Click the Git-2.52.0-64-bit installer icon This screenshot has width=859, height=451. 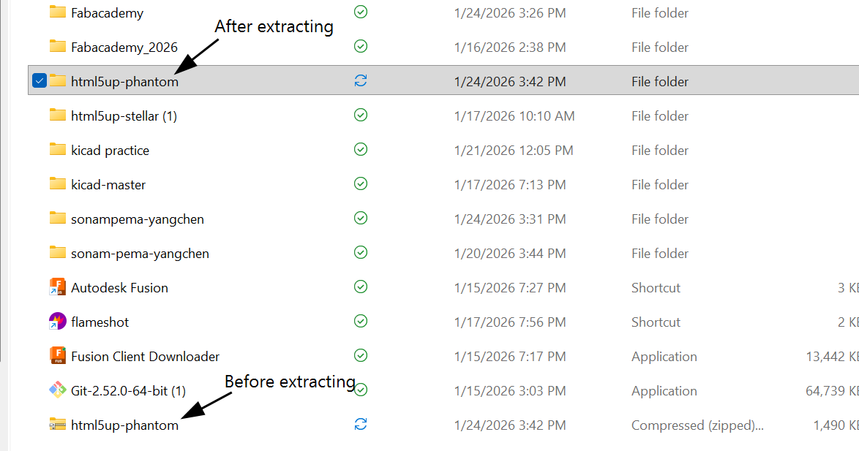58,390
